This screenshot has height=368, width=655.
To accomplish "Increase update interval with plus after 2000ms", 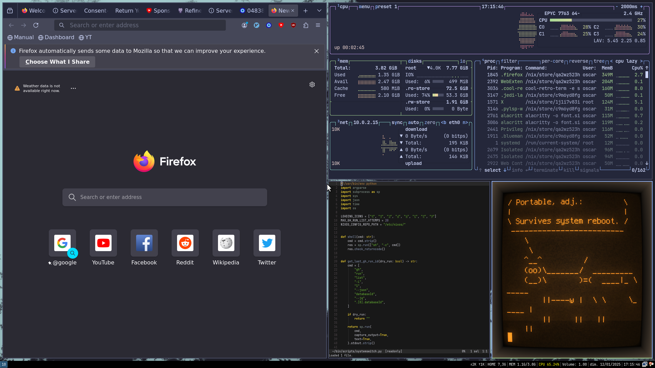I will tap(641, 7).
